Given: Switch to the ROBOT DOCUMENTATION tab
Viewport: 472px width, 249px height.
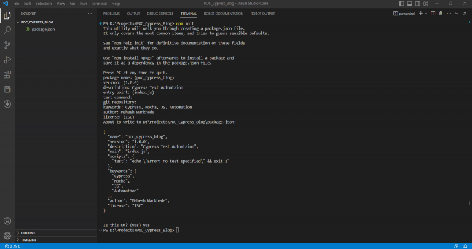Looking at the screenshot, I should tap(223, 14).
